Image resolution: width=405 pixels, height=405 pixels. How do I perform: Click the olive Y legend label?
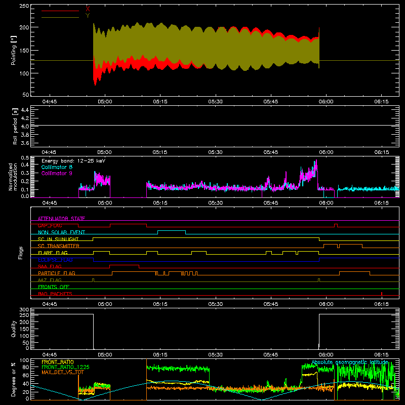tap(88, 15)
